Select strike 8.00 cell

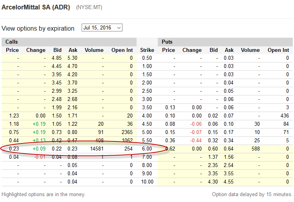click(x=147, y=165)
